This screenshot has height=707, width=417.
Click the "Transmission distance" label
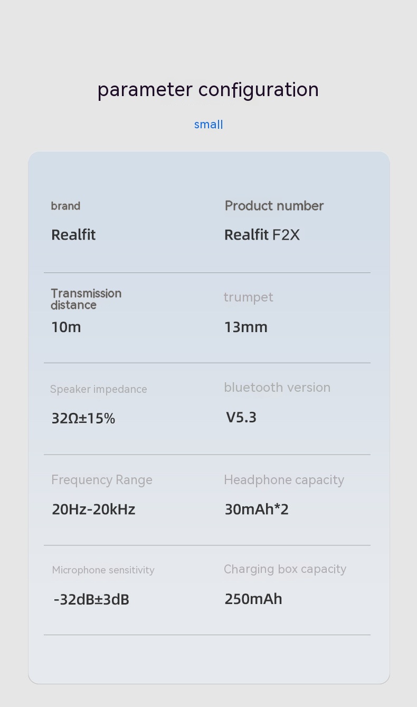coord(86,299)
